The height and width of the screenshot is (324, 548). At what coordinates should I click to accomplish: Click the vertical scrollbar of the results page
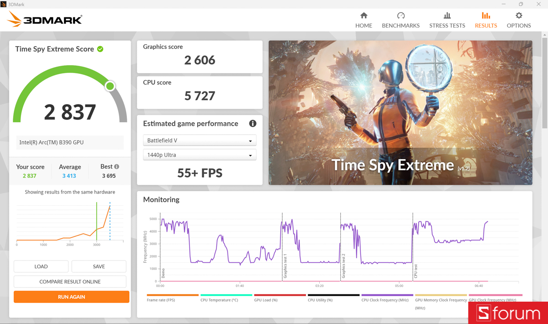[544, 82]
